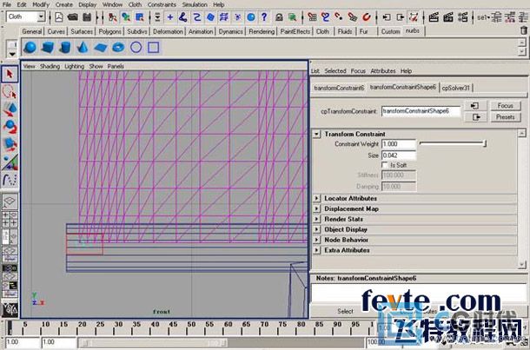Click the lock selection icon
The height and width of the screenshot is (350, 530).
(x=279, y=17)
